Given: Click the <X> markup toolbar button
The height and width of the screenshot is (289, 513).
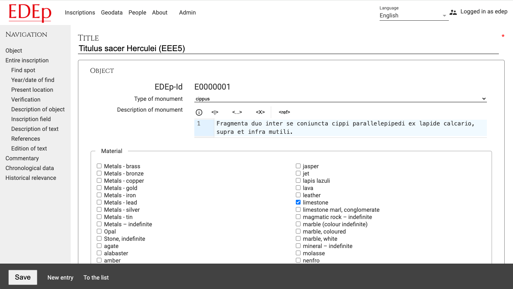Looking at the screenshot, I should [260, 112].
